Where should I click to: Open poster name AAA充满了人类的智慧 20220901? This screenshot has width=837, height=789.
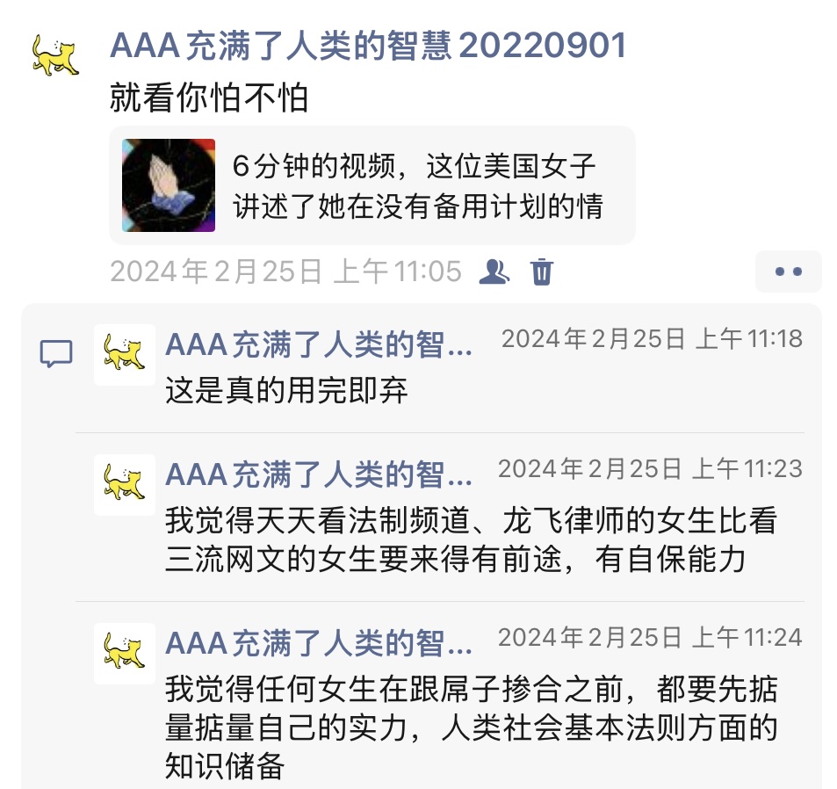(x=368, y=46)
